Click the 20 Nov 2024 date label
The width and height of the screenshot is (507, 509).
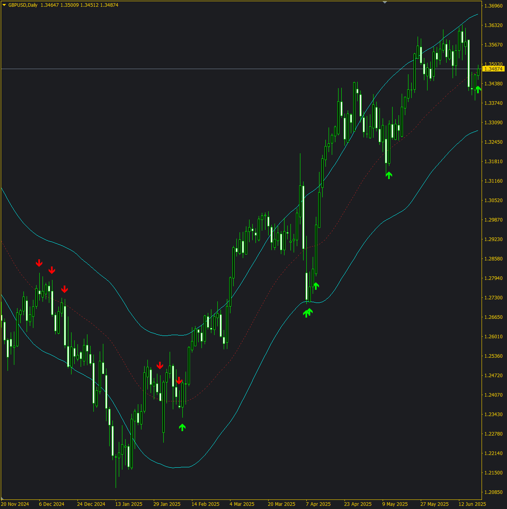coord(15,504)
